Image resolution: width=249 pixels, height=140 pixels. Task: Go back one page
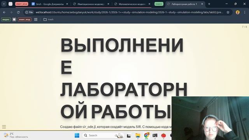coord(4,12)
